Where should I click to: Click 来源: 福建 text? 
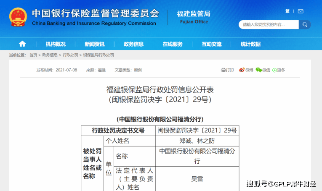(x=96, y=70)
